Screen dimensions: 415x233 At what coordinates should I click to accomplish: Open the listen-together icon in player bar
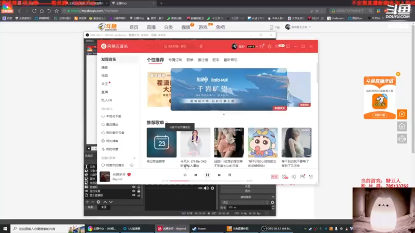tap(302, 177)
